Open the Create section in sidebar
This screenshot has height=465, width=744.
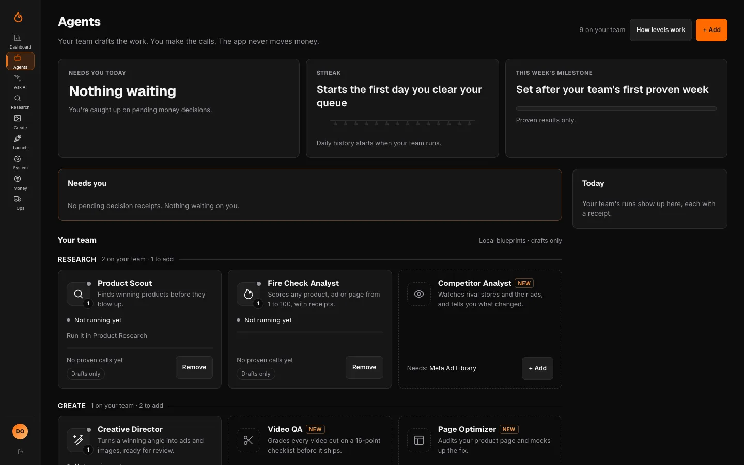[x=20, y=122]
